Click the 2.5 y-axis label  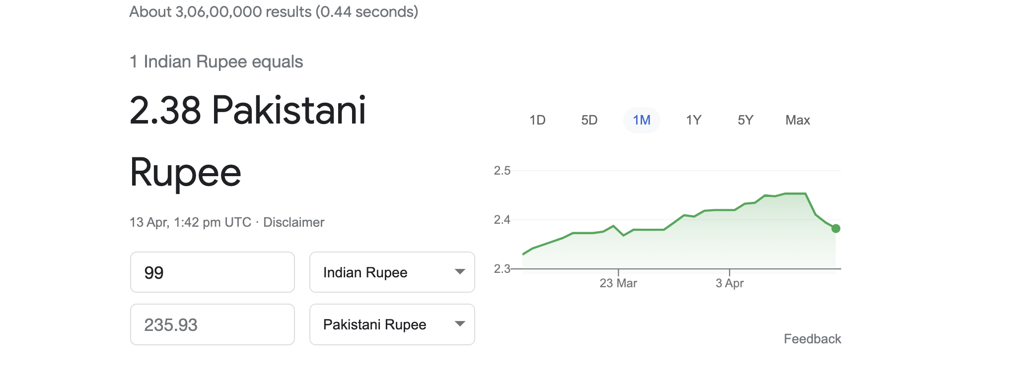click(x=502, y=171)
